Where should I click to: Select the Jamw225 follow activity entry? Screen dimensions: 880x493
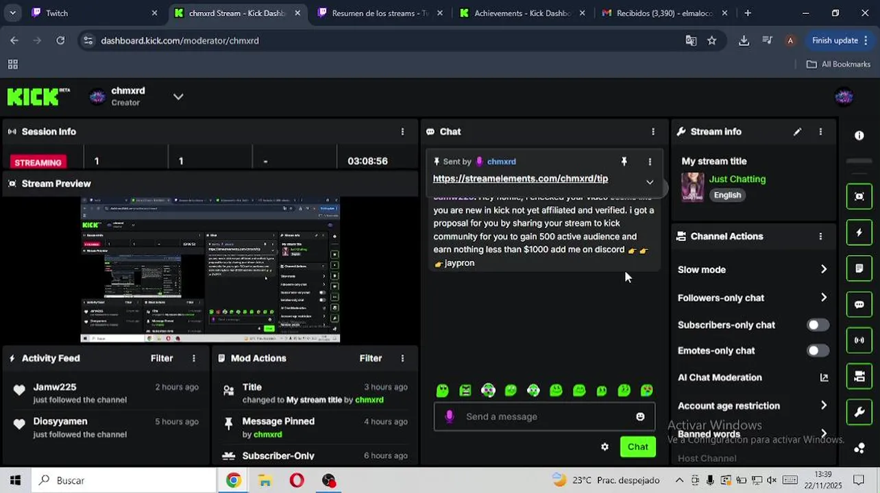point(106,393)
